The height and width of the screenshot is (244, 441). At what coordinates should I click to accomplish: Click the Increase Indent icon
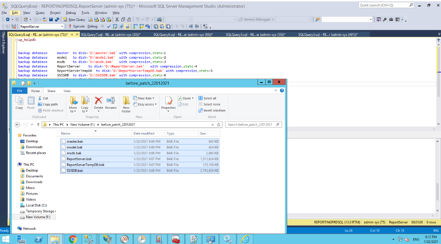197,27
